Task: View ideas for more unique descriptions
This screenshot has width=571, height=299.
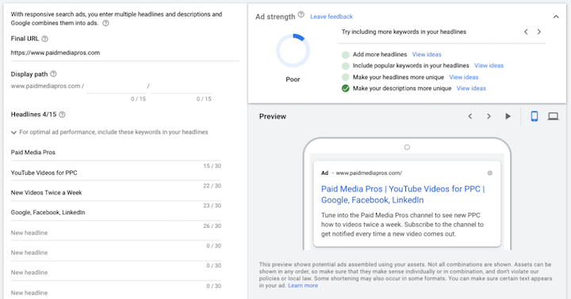Action: [471, 89]
